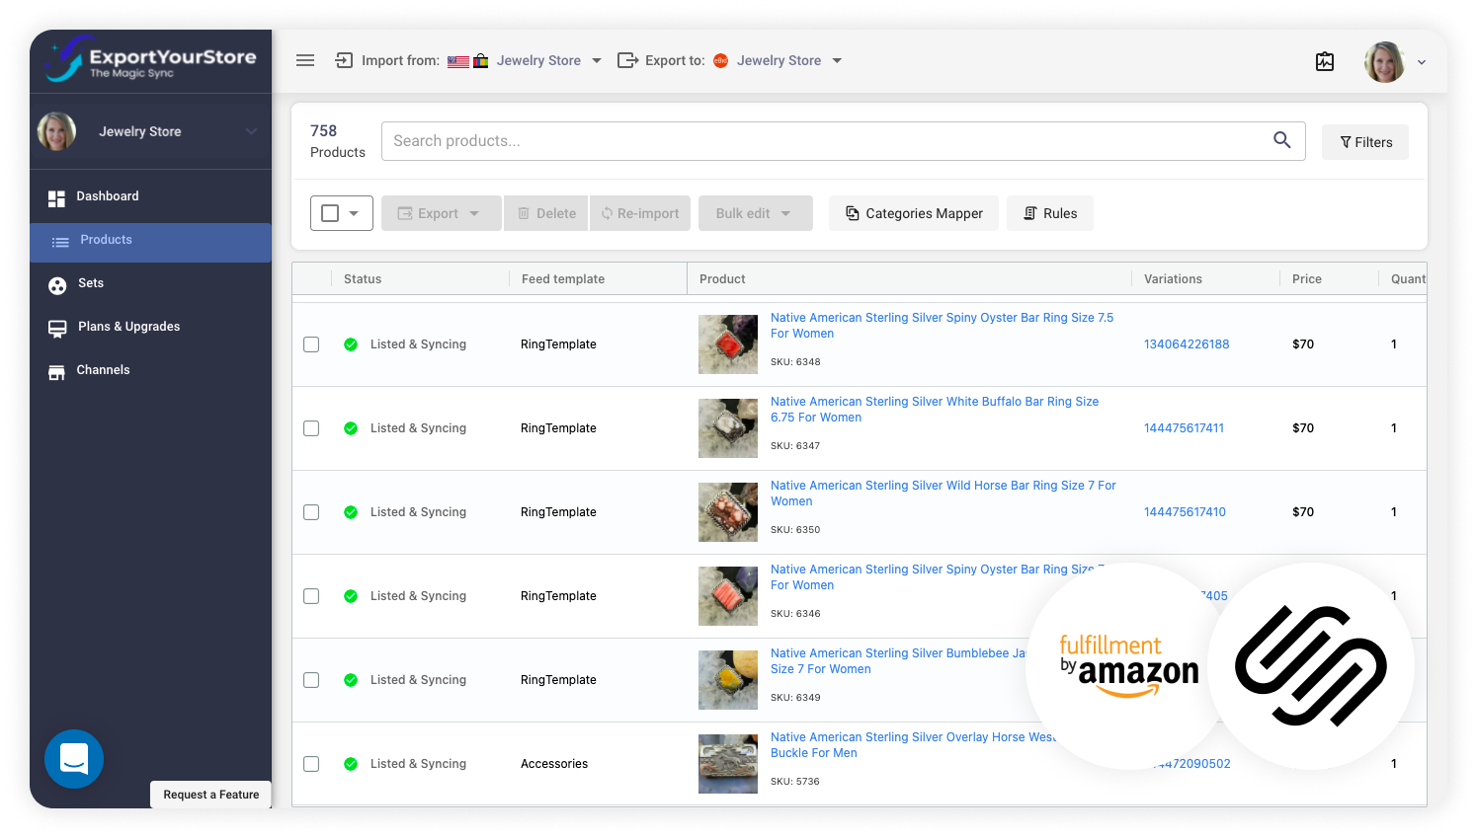
Task: Open the hamburger menu icon
Action: tap(305, 60)
